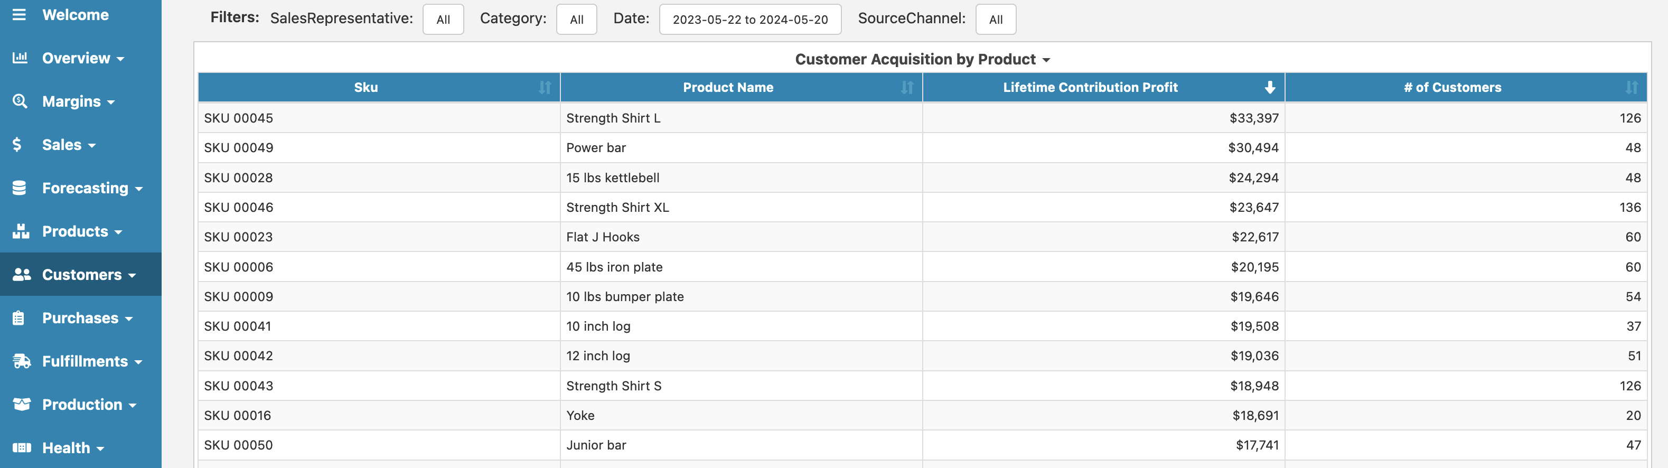Open the SourceChannel filter dropdown
Screen dimensions: 1668x468
point(995,20)
